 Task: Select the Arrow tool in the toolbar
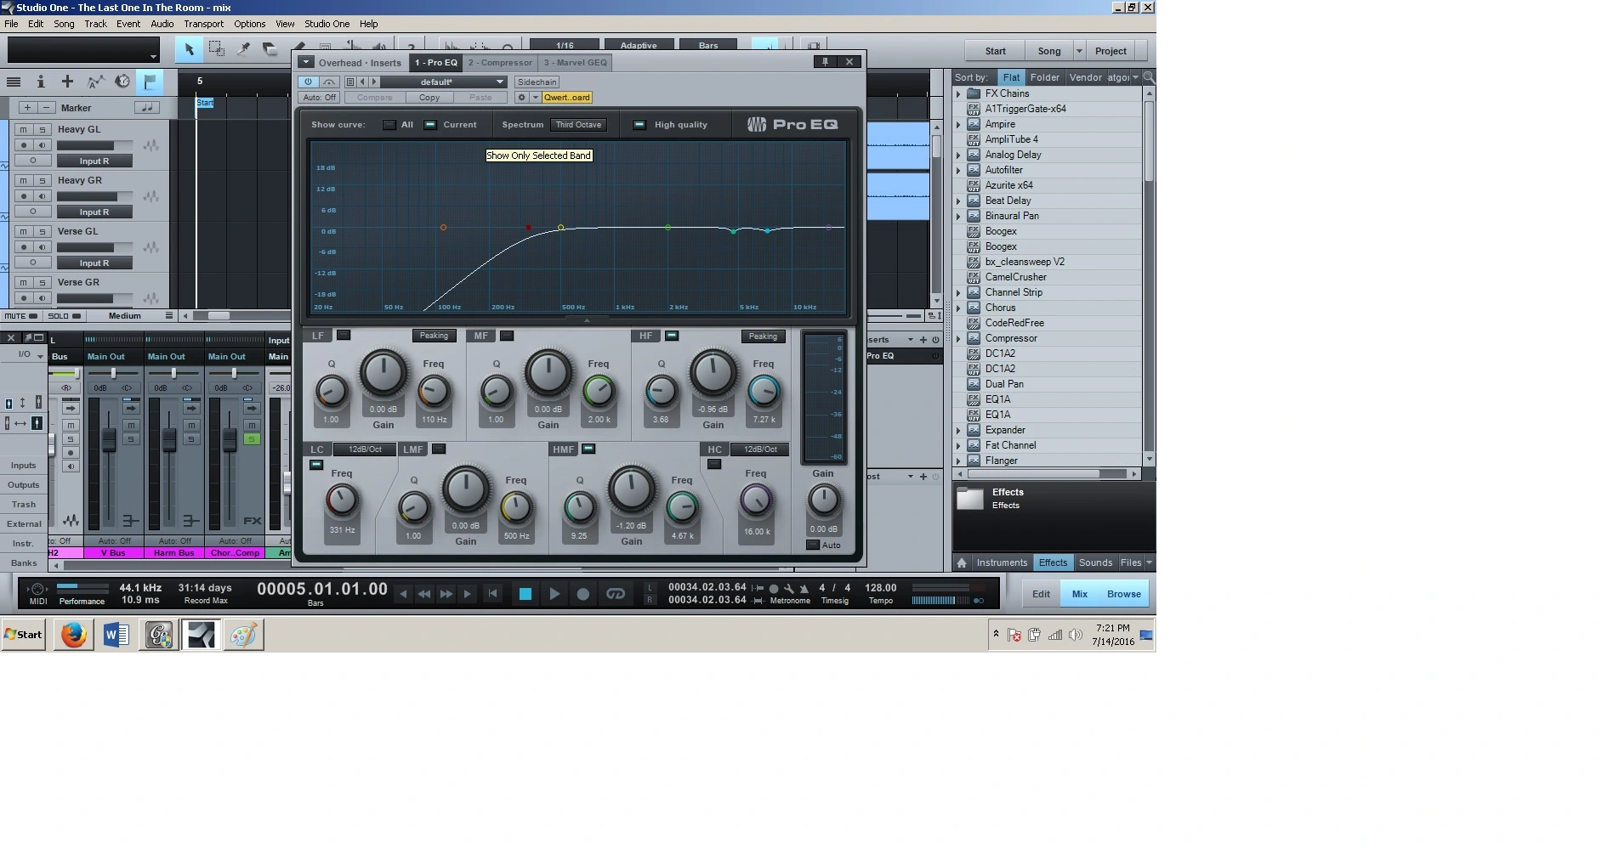[189, 50]
